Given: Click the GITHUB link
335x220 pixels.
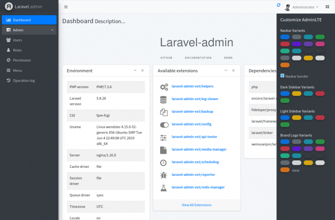Looking at the screenshot, I should point(167,58).
